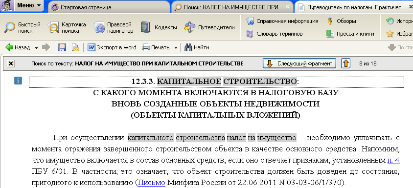Close the text search bar

(11, 63)
